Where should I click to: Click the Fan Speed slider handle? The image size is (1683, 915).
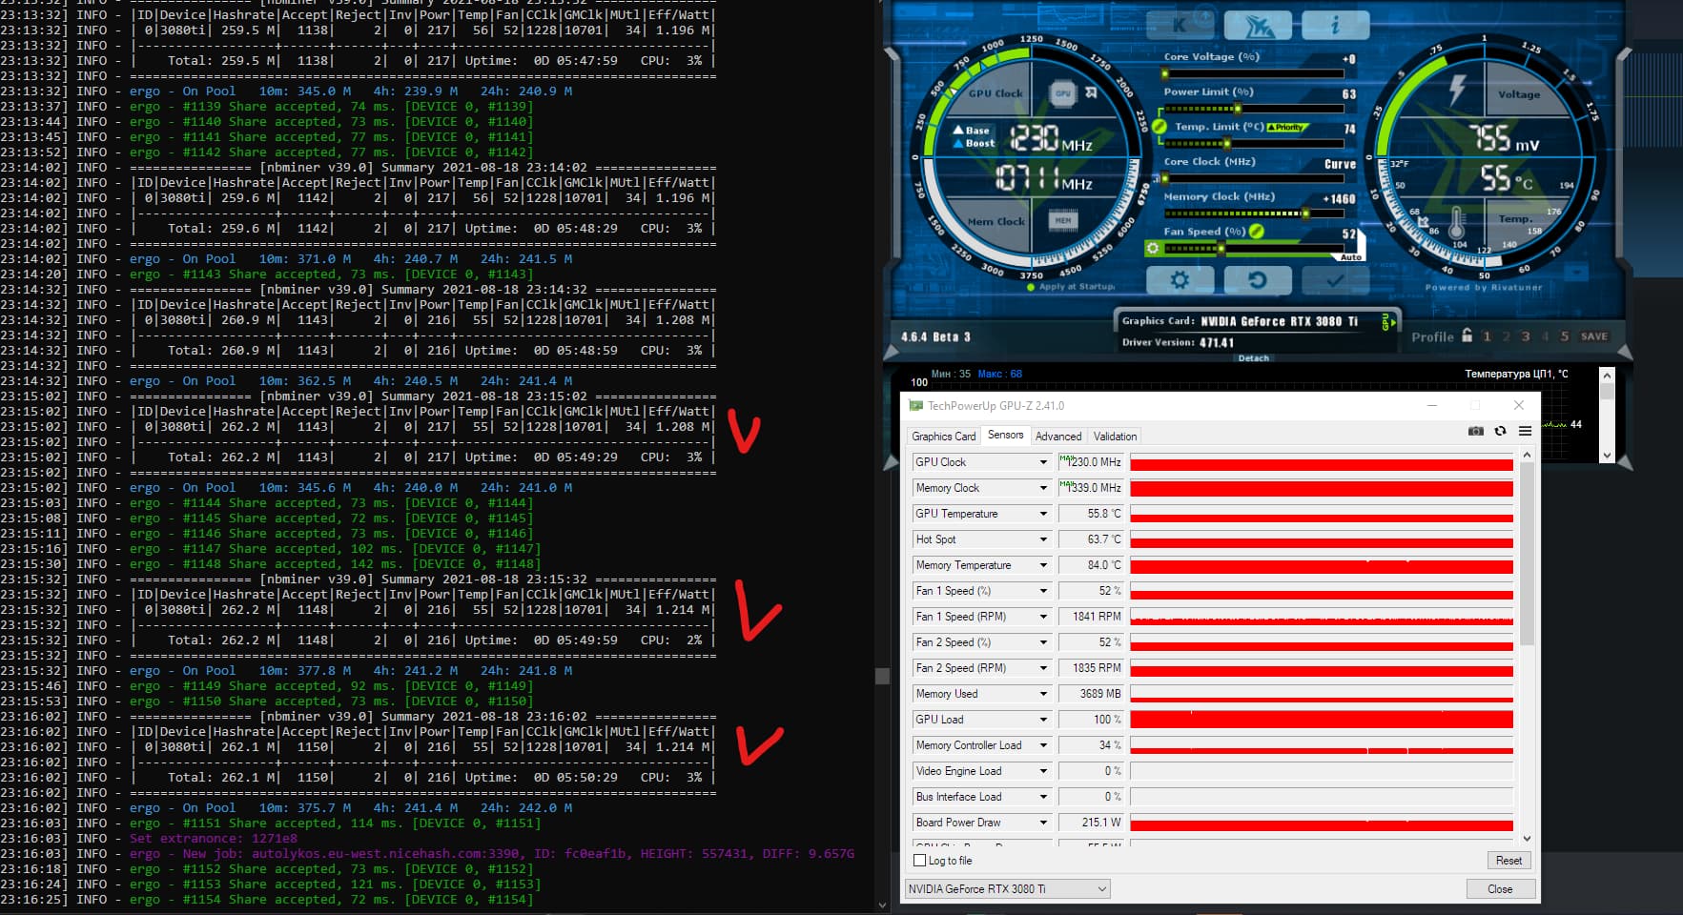point(1220,249)
